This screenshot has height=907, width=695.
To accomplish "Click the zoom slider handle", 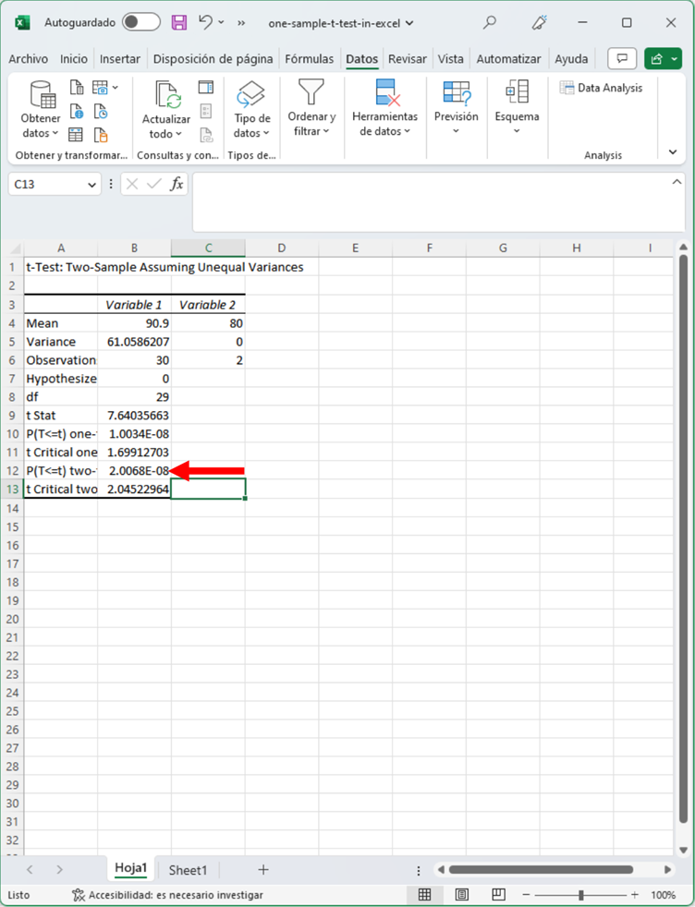I will point(580,895).
